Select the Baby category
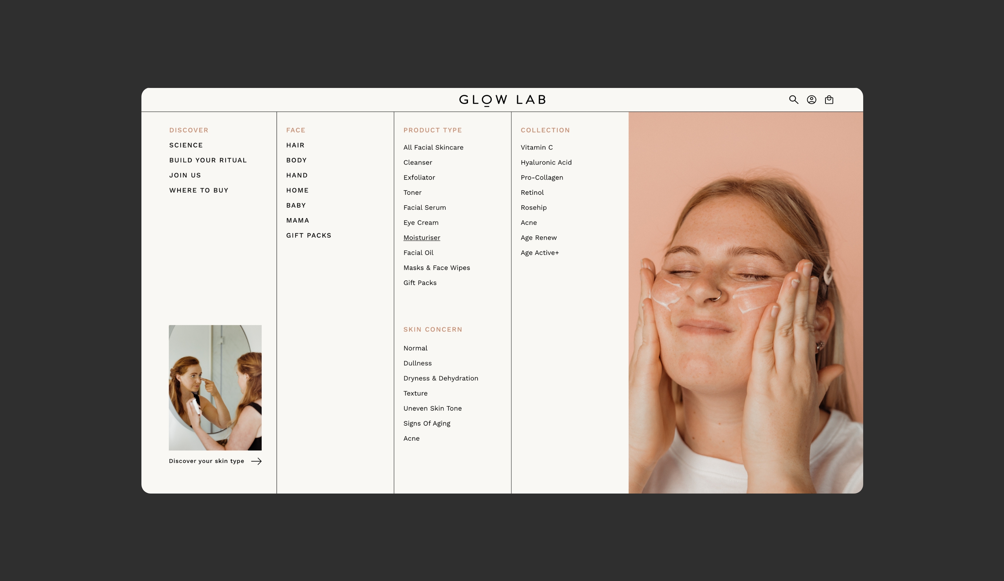Screen dimensions: 1004x581 [x=296, y=205]
